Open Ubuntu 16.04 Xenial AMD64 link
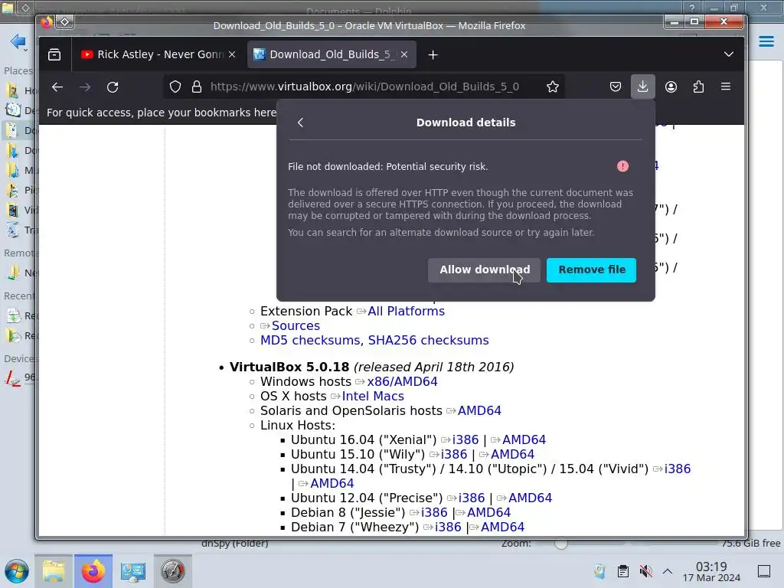Viewport: 784px width, 588px height. 524,439
